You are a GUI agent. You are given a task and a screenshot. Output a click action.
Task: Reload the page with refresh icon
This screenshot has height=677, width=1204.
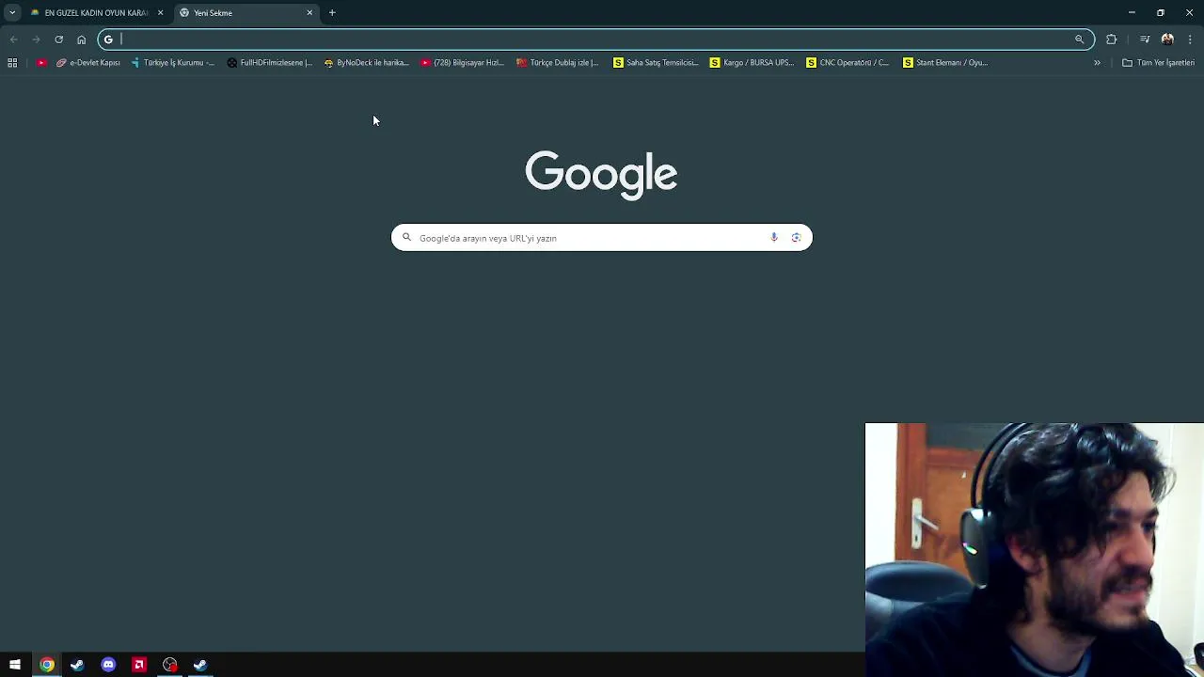coord(58,39)
